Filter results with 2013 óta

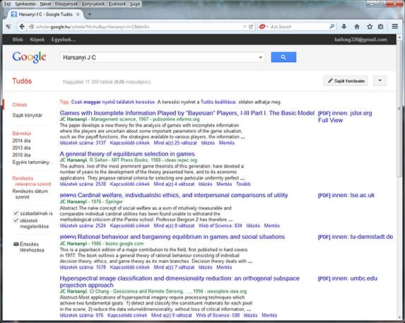pos(21,148)
